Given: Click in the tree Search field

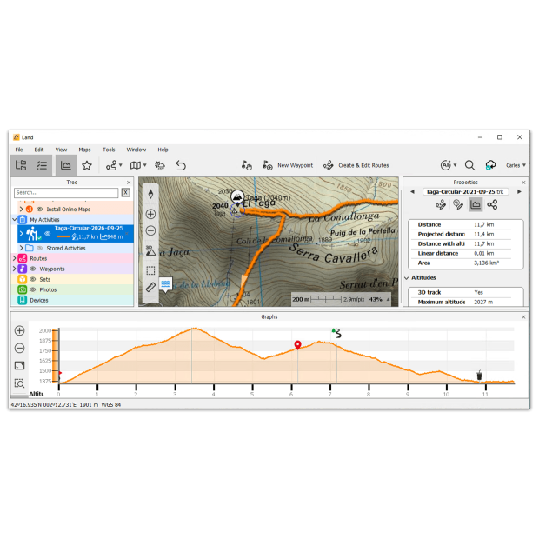Looking at the screenshot, I should [66, 192].
